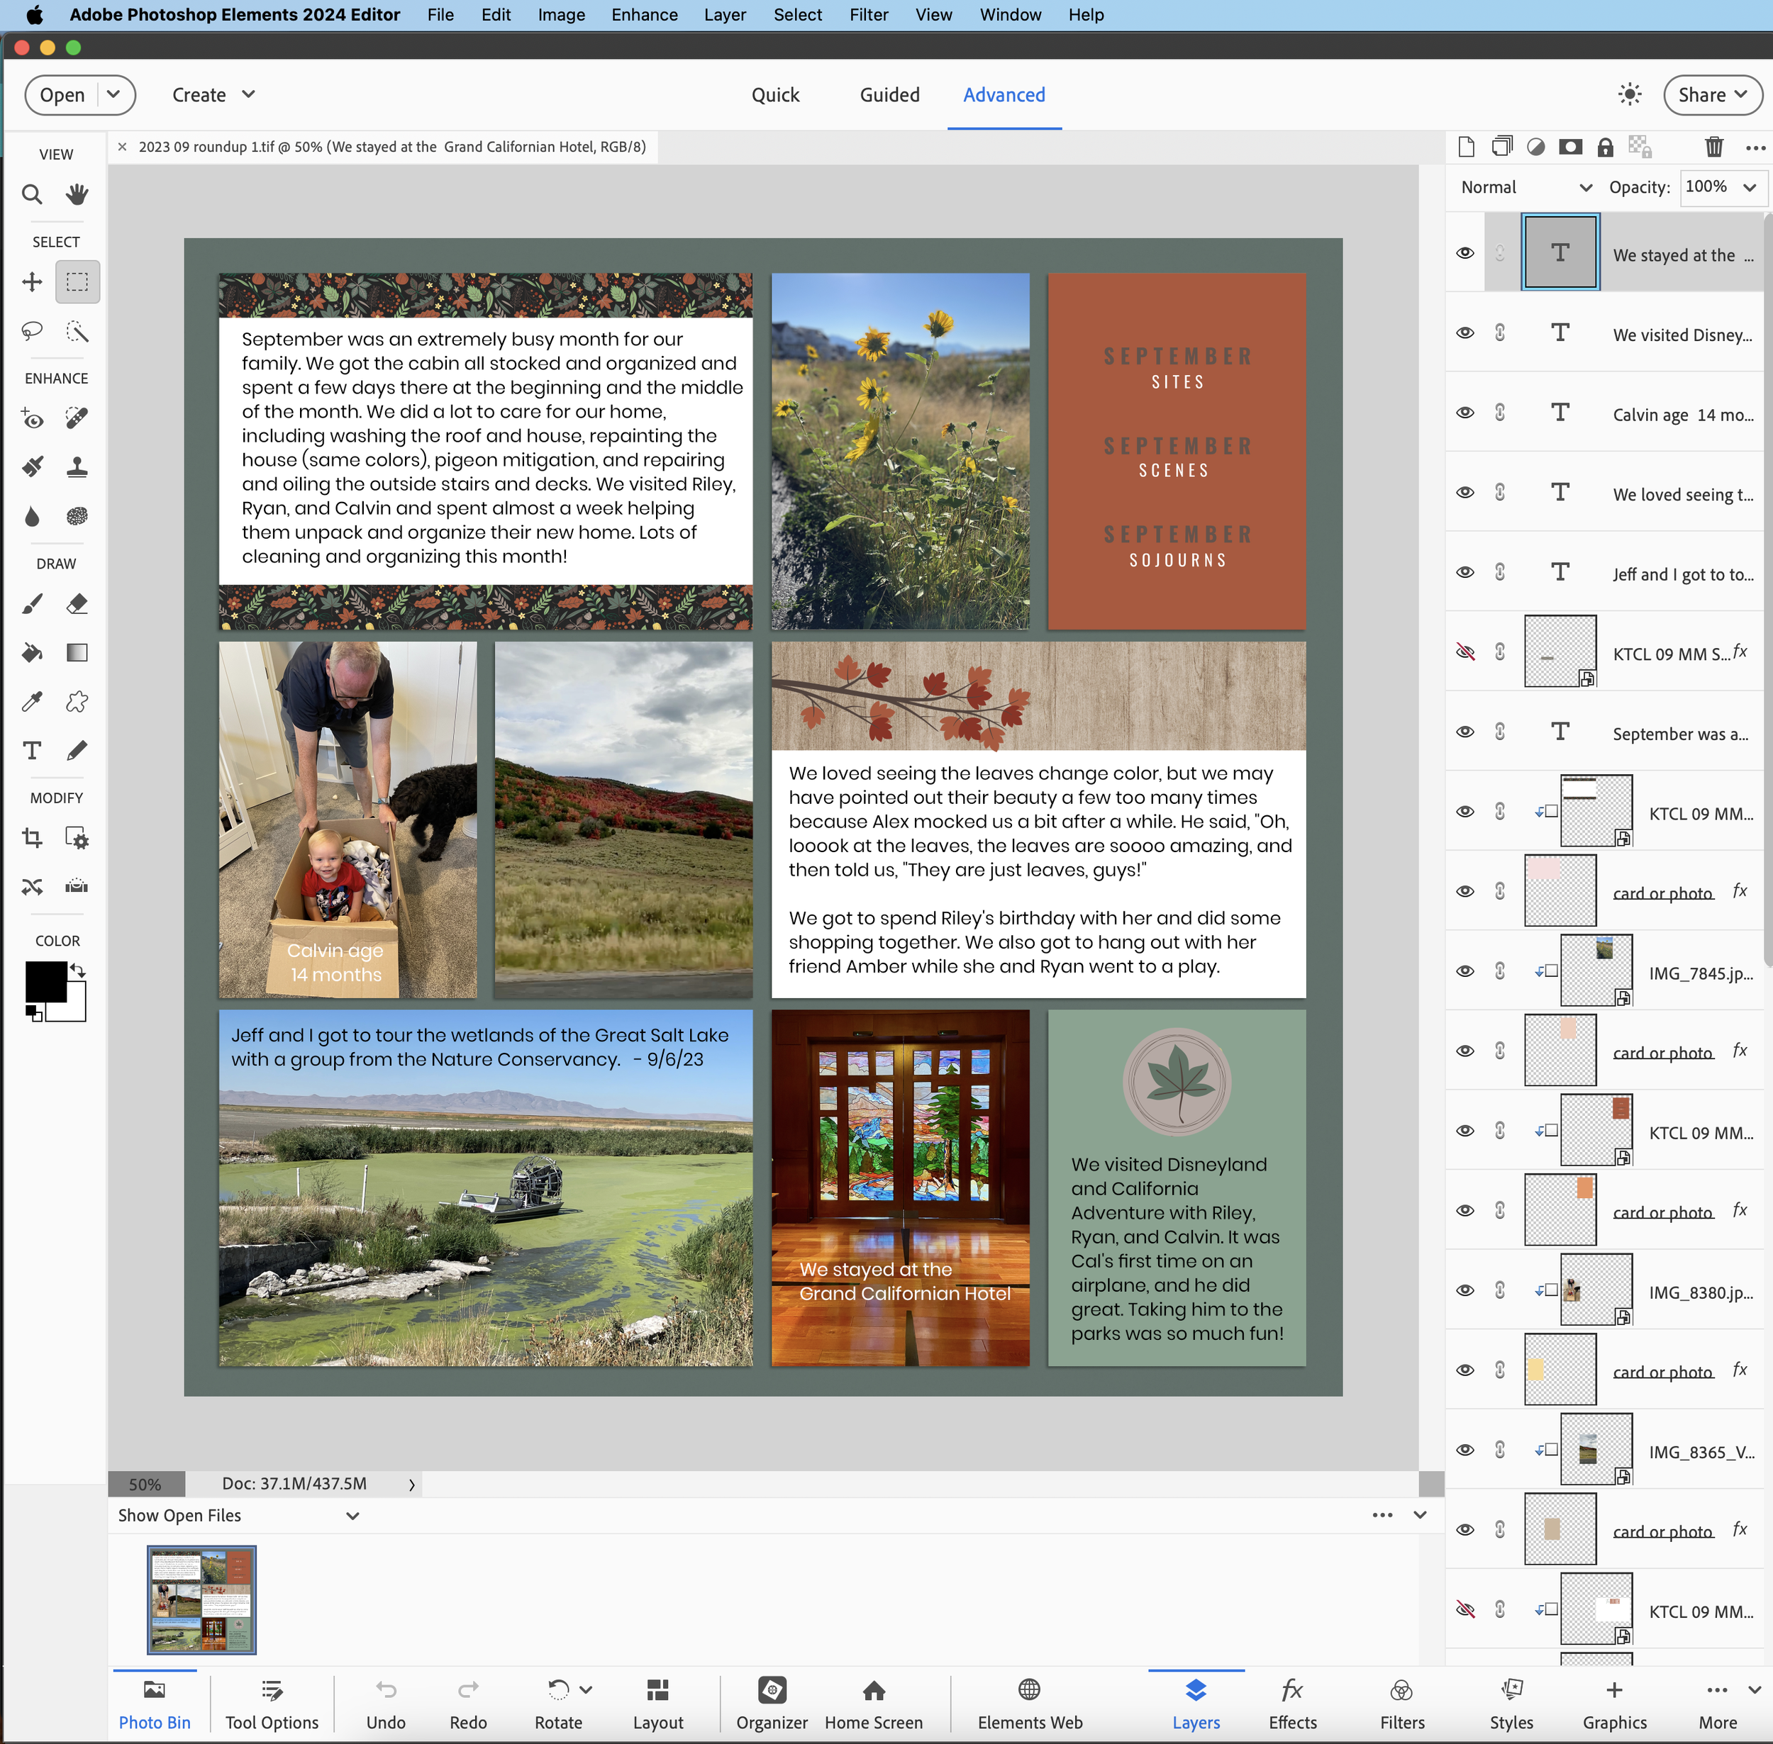Select the Crop tool
Image resolution: width=1773 pixels, height=1744 pixels.
click(x=32, y=838)
